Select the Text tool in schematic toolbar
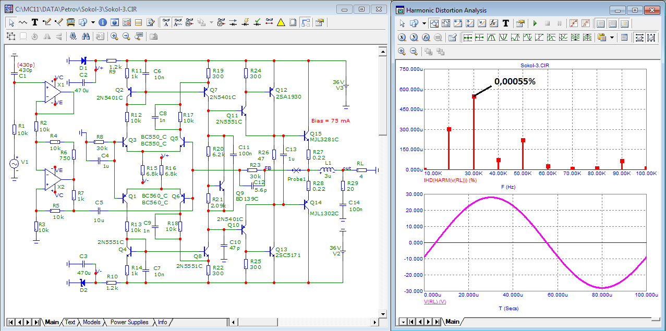The width and height of the screenshot is (666, 331). click(35, 22)
